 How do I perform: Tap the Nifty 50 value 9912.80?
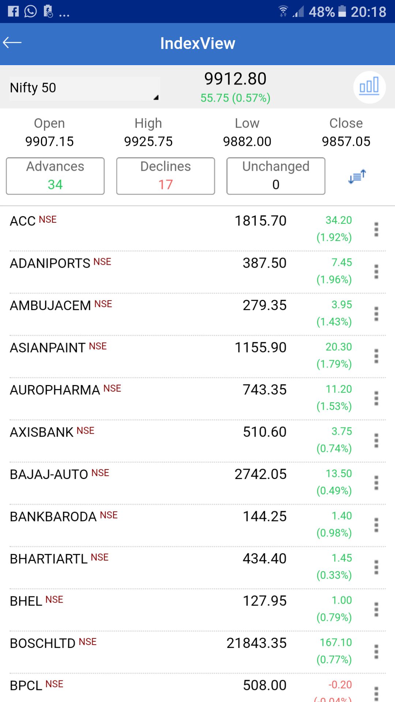pyautogui.click(x=235, y=79)
